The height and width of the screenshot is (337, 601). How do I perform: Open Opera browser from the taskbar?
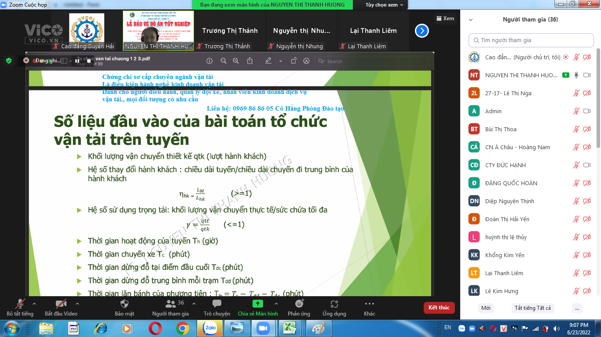click(155, 328)
